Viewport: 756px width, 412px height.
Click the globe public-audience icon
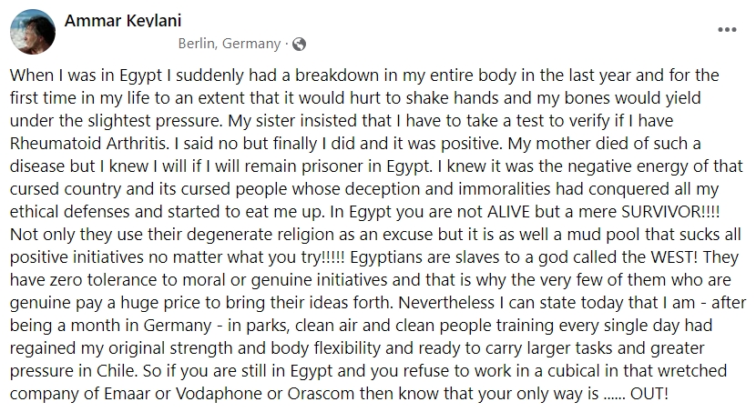(299, 45)
